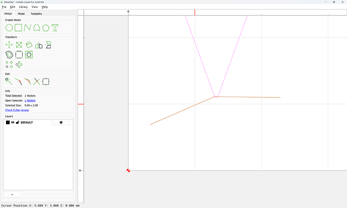Add a new layer with plus button
Image resolution: width=347 pixels, height=208 pixels.
[12, 194]
